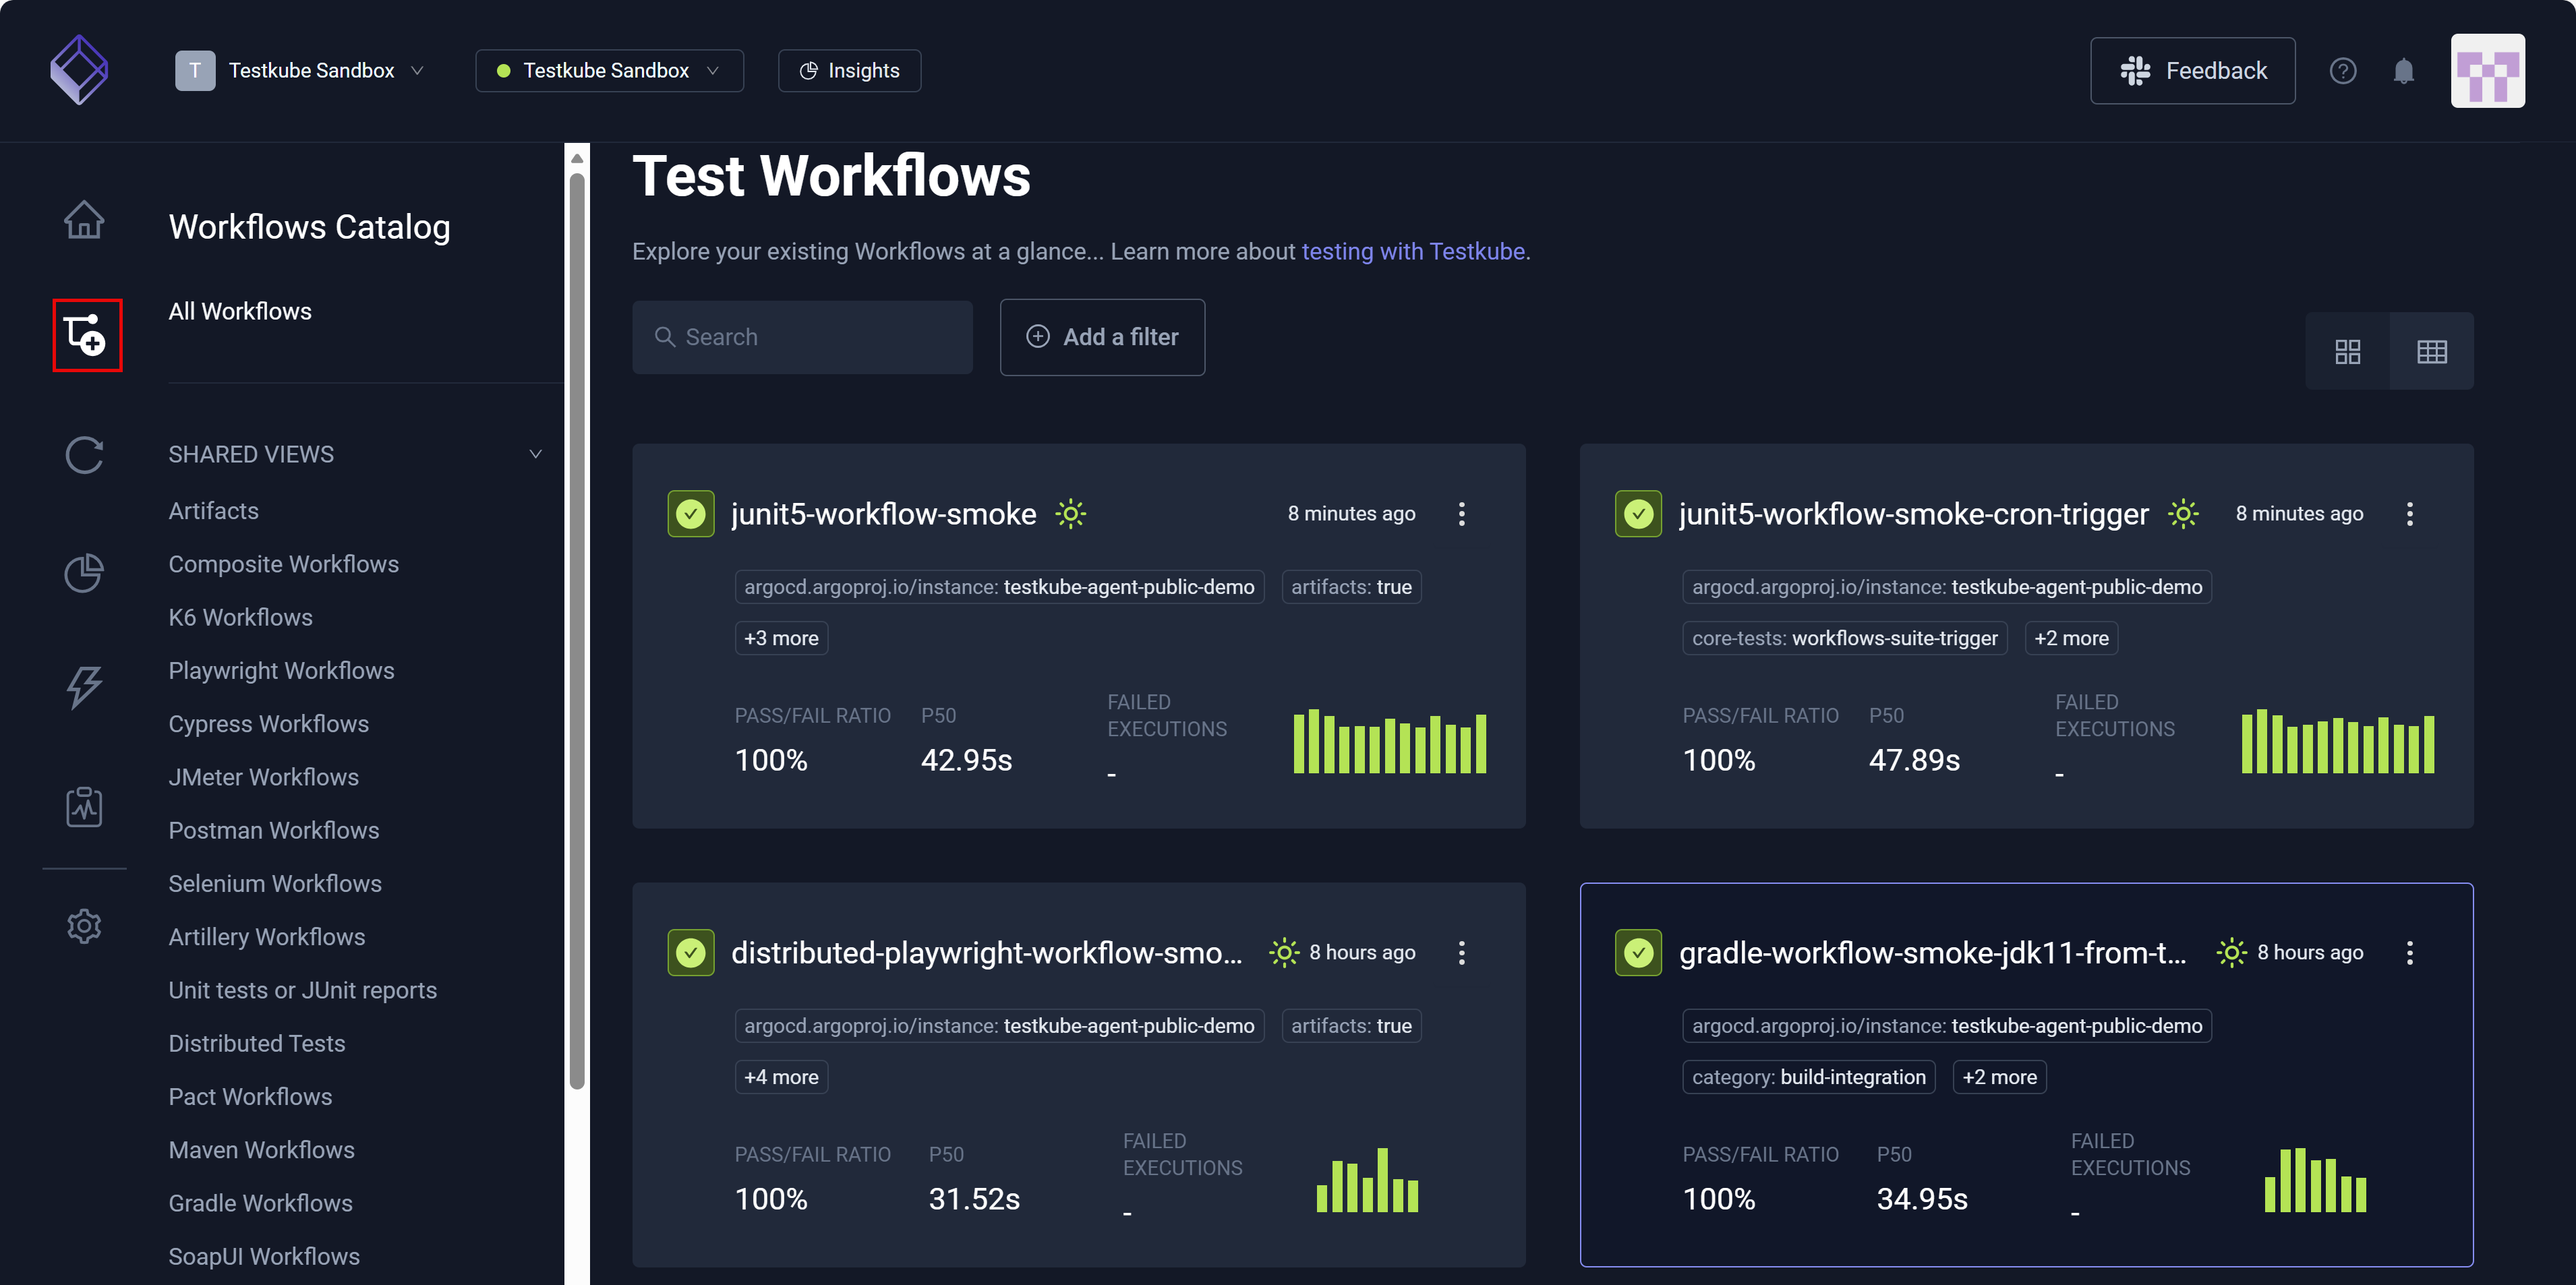
Task: Select the Test Workflows sidebar icon
Action: click(x=86, y=335)
